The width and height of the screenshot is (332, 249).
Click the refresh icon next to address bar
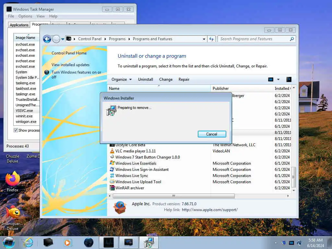(211, 39)
